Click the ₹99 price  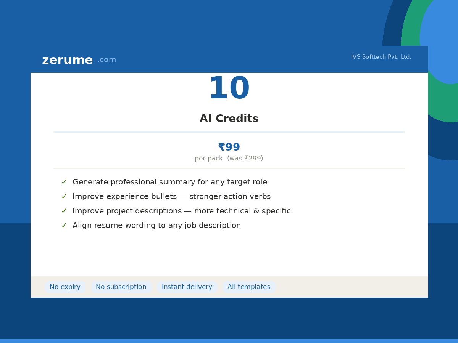[x=229, y=147]
